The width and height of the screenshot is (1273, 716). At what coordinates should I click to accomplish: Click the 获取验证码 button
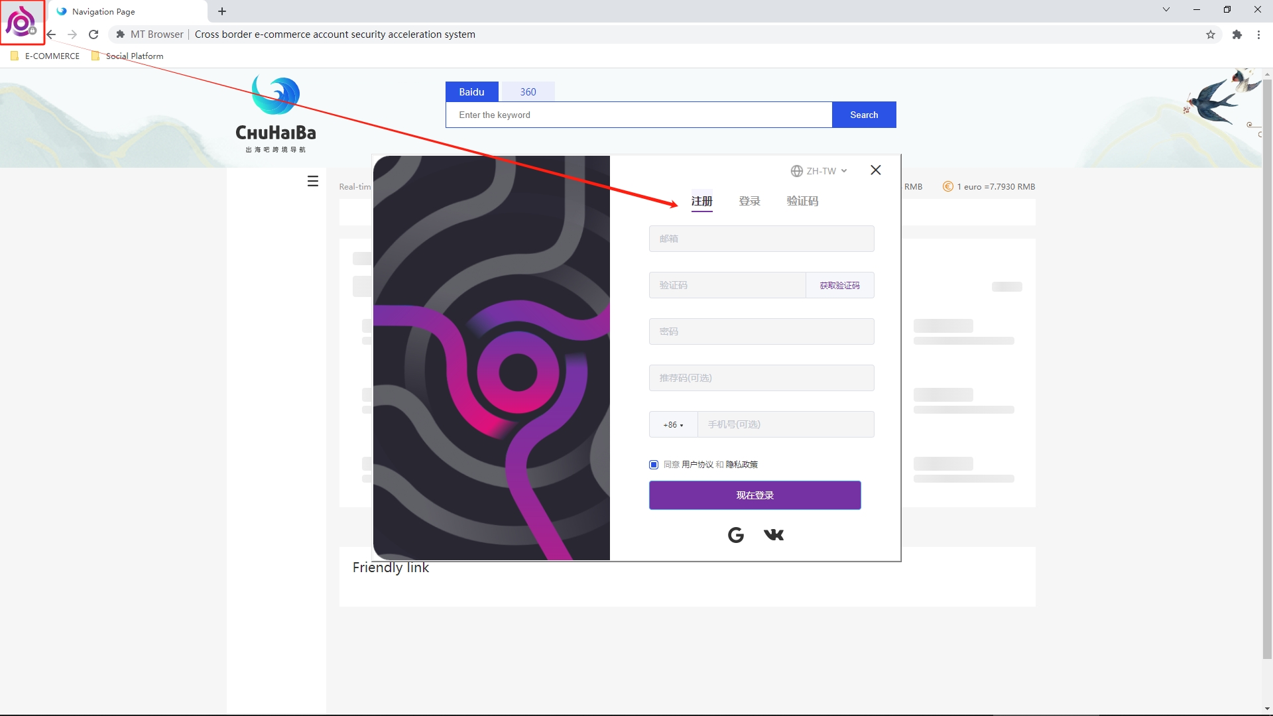pos(839,285)
